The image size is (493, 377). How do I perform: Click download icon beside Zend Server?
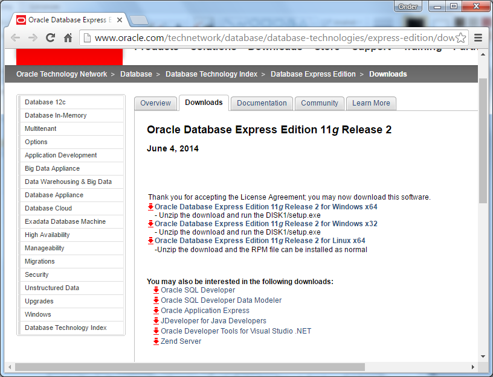[156, 341]
